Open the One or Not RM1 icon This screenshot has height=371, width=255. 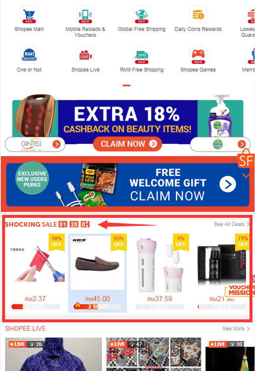(29, 55)
